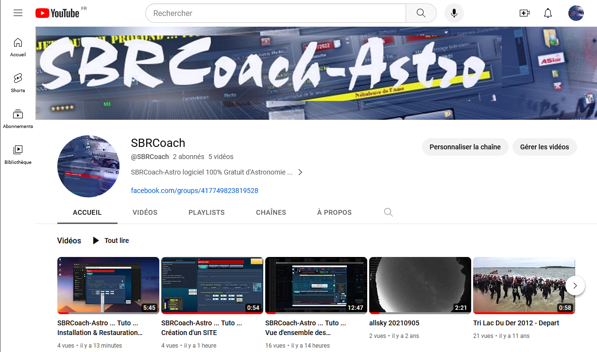Click the '5 vidéos' count text
Image resolution: width=597 pixels, height=352 pixels.
pyautogui.click(x=221, y=157)
